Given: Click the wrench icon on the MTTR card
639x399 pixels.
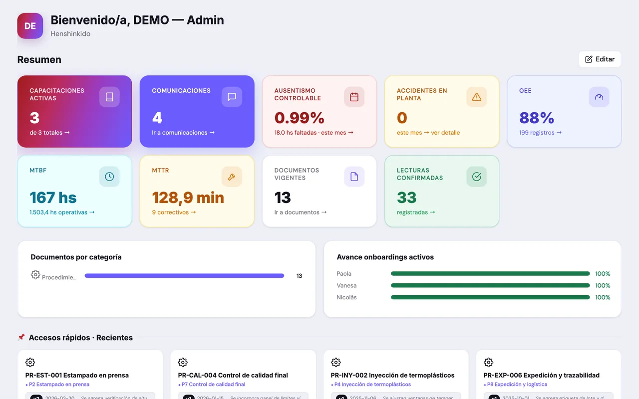Looking at the screenshot, I should [232, 177].
